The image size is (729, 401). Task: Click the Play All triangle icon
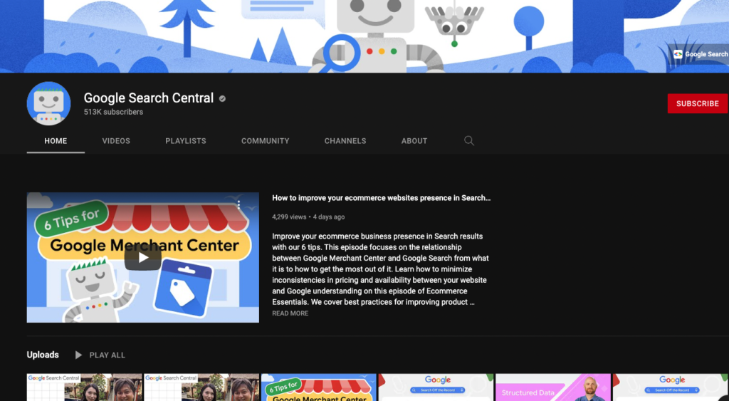[78, 355]
